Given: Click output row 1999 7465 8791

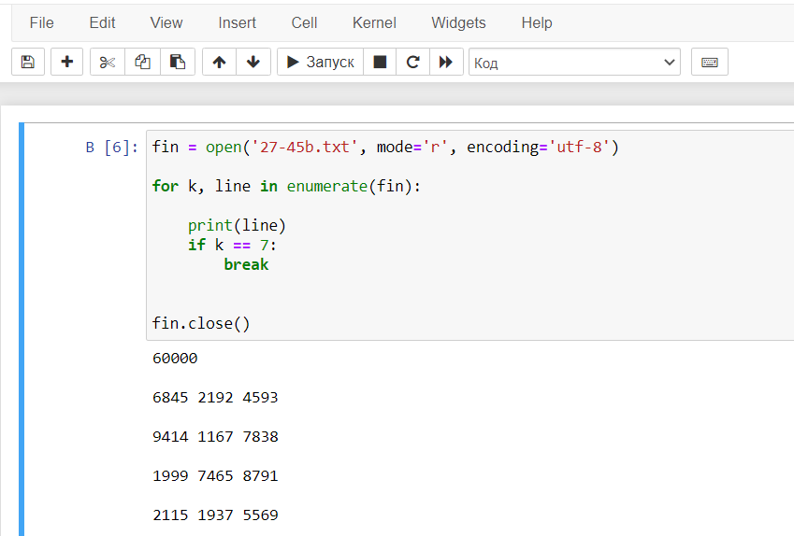Looking at the screenshot, I should pyautogui.click(x=215, y=476).
